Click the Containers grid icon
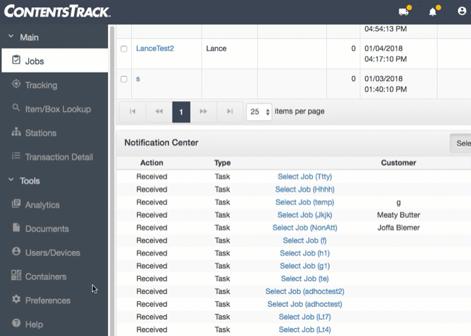Viewport: 471px width, 336px height. click(16, 275)
